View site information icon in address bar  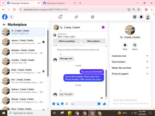tap(21, 10)
